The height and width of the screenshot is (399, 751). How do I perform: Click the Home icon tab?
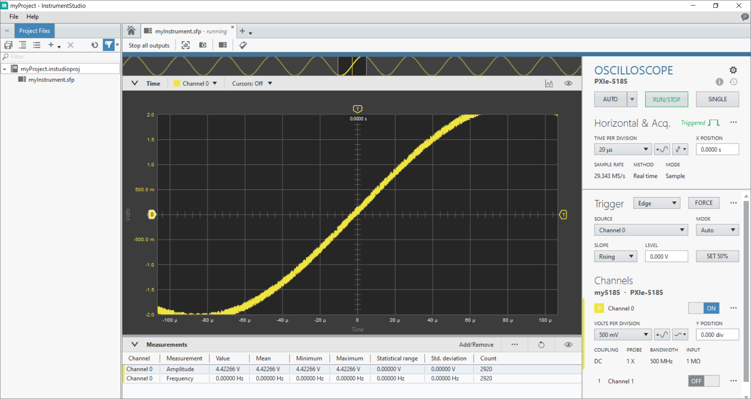click(131, 31)
